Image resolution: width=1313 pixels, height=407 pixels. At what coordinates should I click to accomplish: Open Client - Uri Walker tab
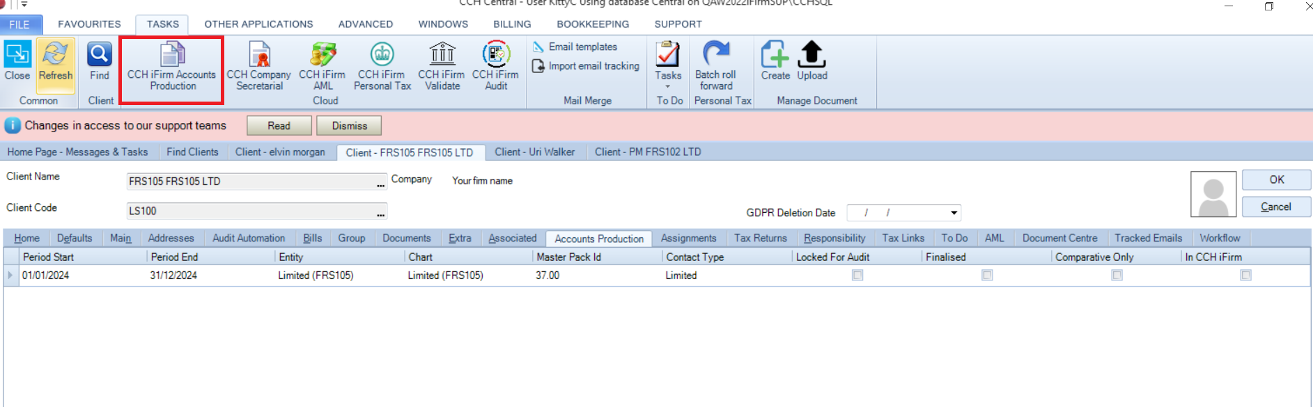tap(535, 152)
